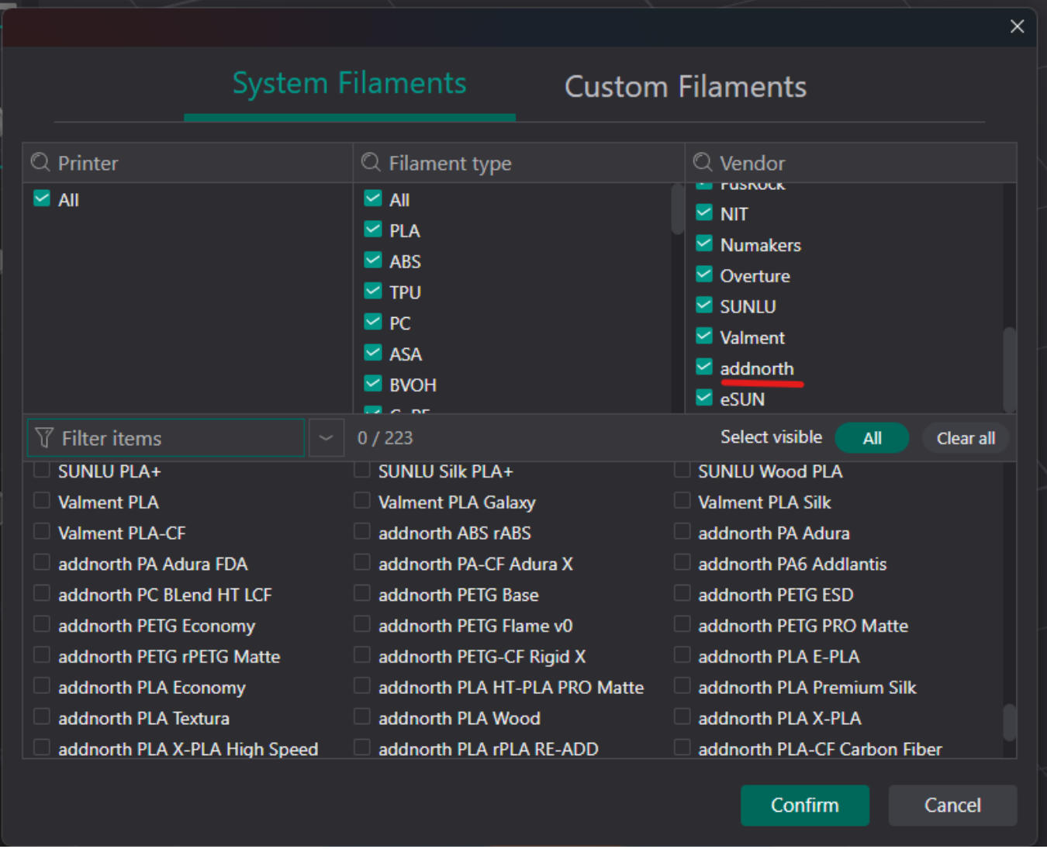Uncheck the eSUN vendor checkbox
1047x849 pixels.
point(704,398)
